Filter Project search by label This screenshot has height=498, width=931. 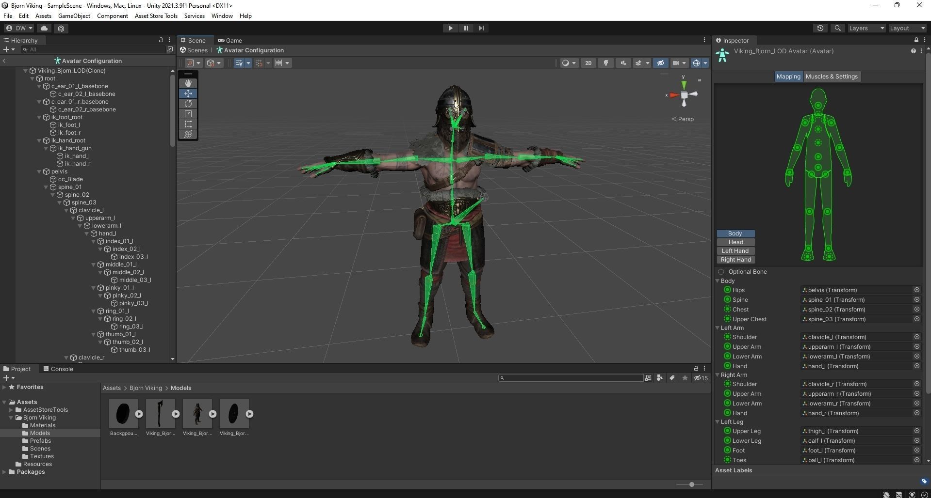672,378
